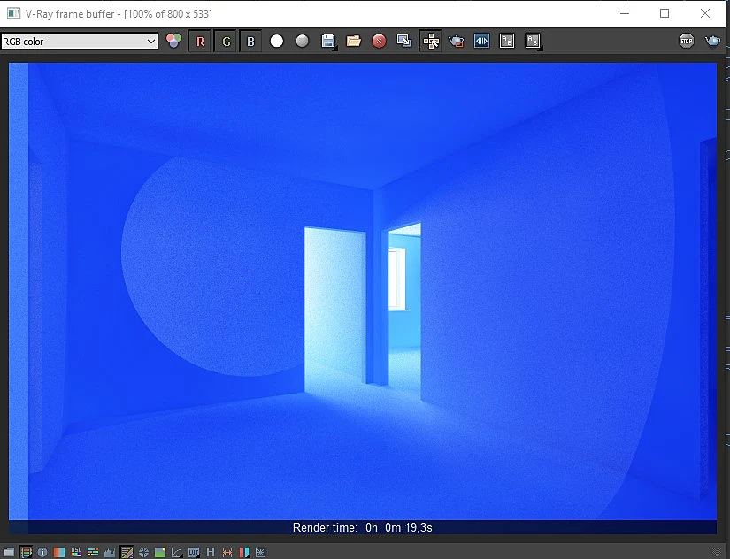Toggle the HSL color correction
The width and height of the screenshot is (730, 559).
[x=76, y=552]
